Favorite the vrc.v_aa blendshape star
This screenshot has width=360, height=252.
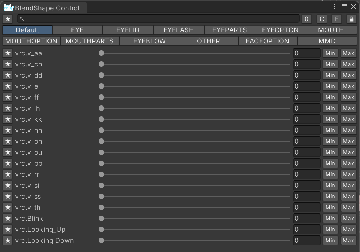pyautogui.click(x=8, y=53)
